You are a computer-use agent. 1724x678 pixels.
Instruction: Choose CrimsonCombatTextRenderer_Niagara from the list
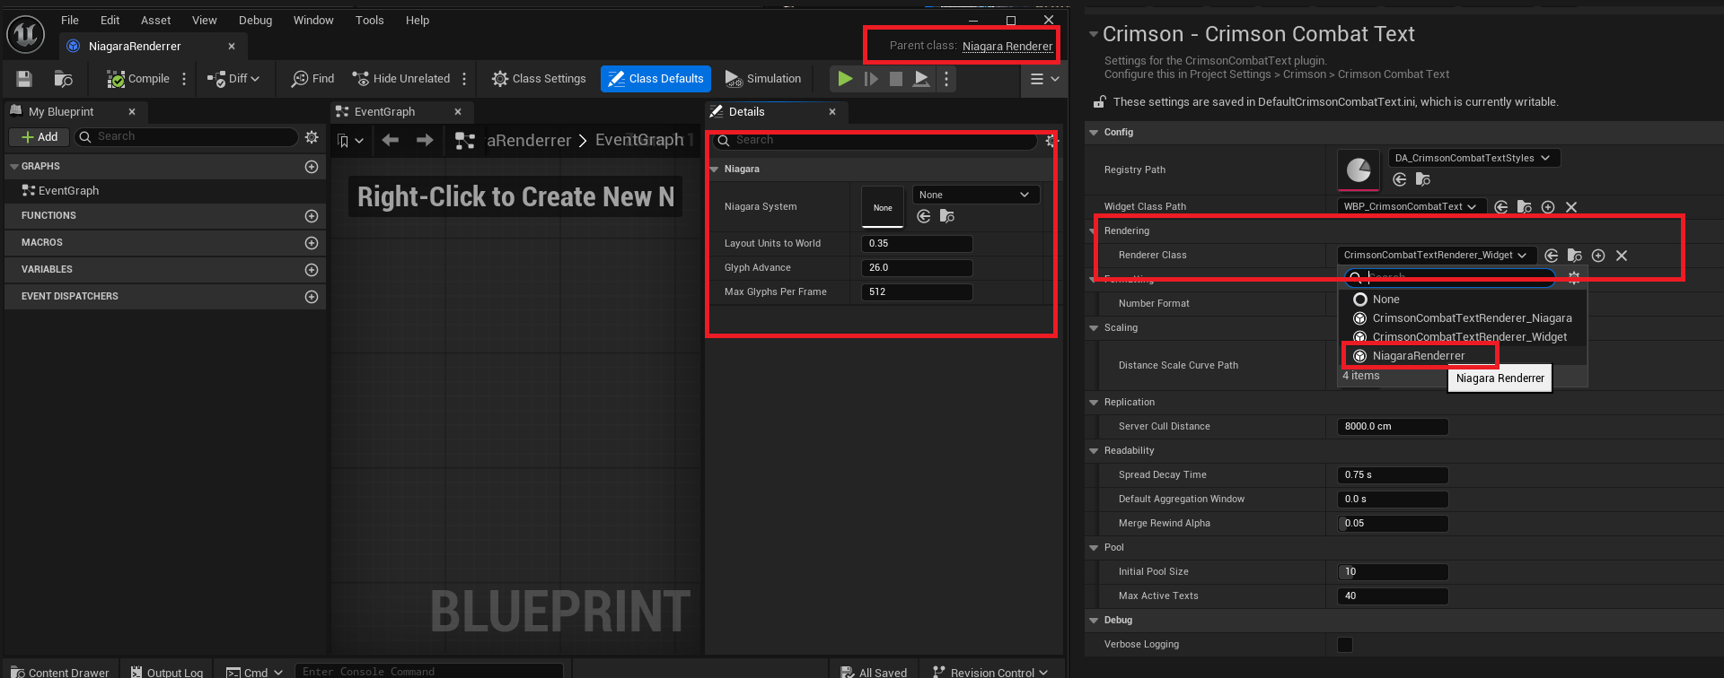click(x=1463, y=318)
